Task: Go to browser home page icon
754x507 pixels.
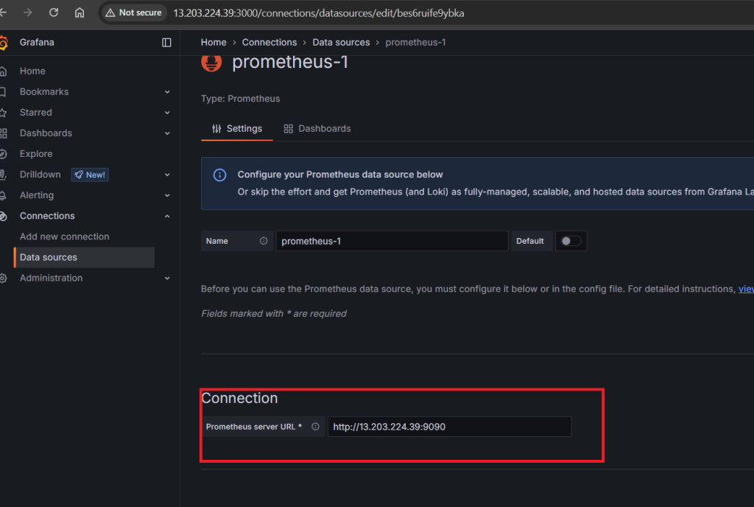Action: 80,13
